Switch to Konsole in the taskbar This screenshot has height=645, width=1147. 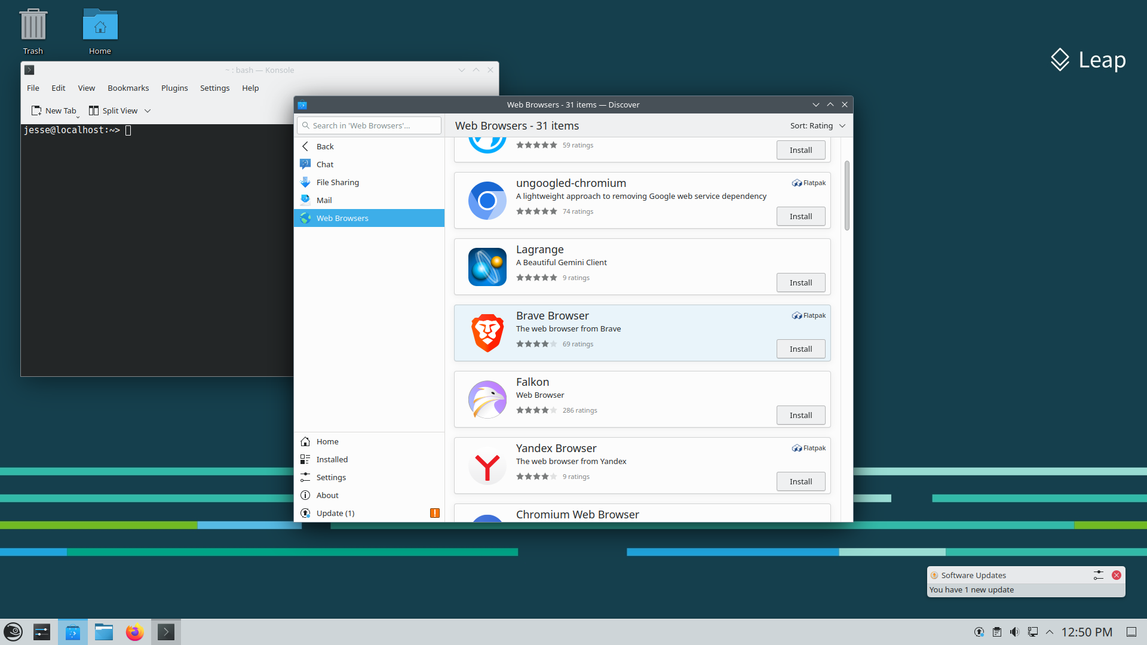[x=166, y=632]
